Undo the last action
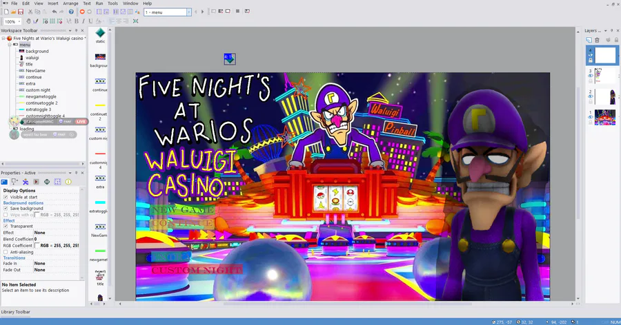Screen dimensions: 621x325 click(x=55, y=12)
